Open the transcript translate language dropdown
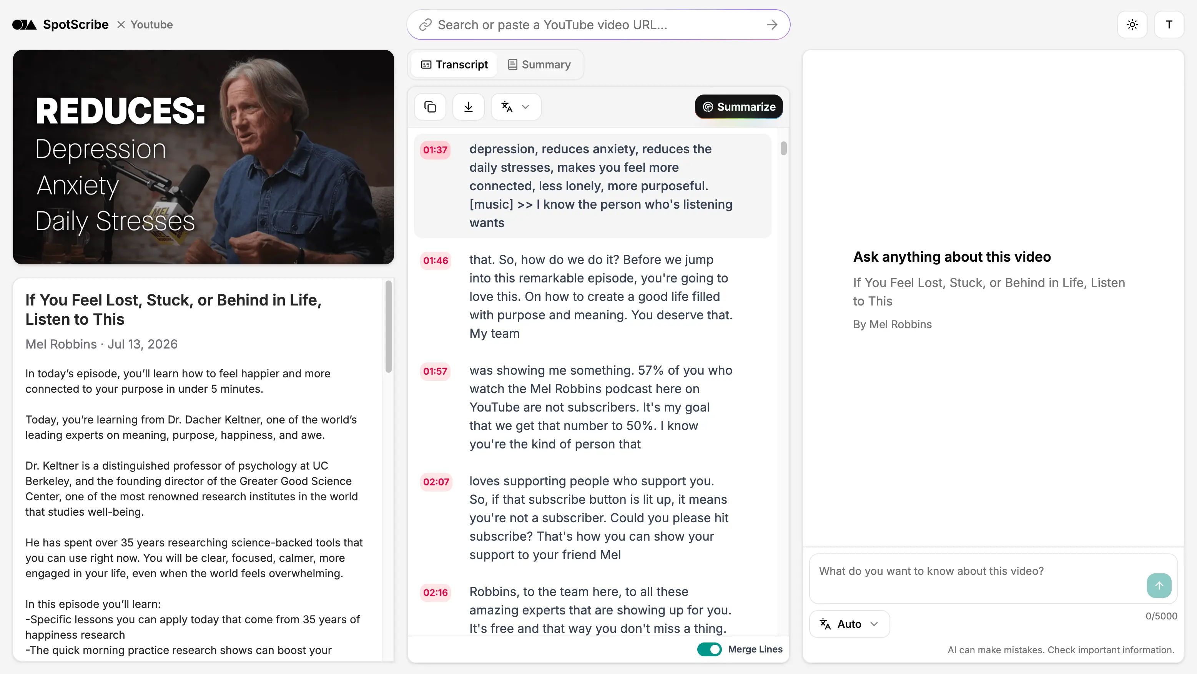The width and height of the screenshot is (1197, 674). point(516,107)
